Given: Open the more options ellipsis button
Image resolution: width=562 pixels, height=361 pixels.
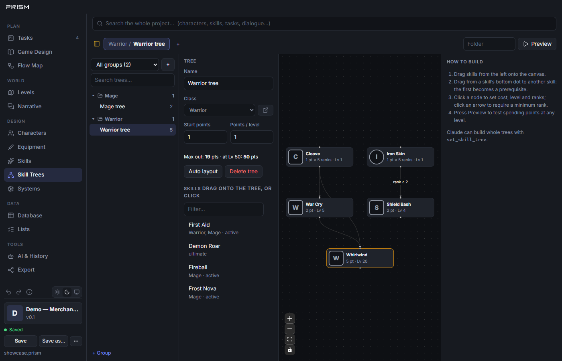Looking at the screenshot, I should (76, 341).
